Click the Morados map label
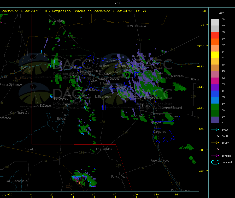Image resolution: width=235 pixels, height=198 pixels. click(x=31, y=149)
